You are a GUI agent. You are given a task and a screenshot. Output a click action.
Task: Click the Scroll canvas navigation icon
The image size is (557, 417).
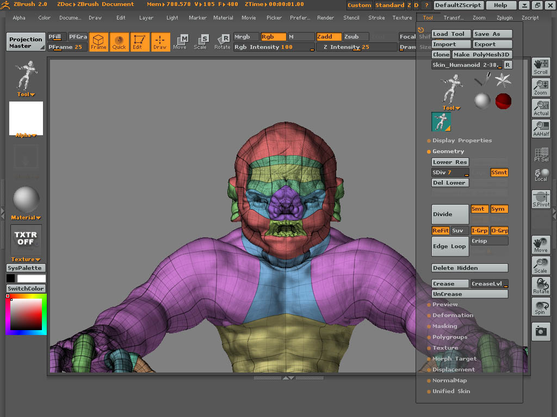point(541,67)
